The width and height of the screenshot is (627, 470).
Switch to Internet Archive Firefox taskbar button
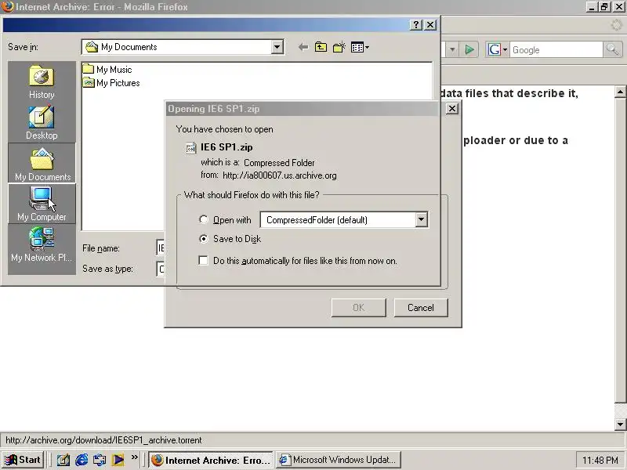point(211,460)
